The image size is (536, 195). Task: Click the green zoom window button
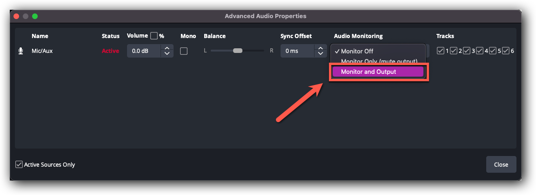point(35,16)
